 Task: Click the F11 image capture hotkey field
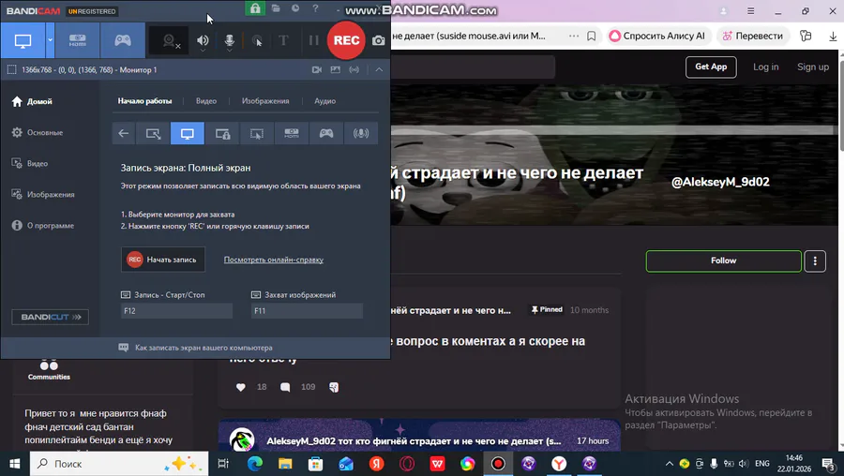coord(307,311)
